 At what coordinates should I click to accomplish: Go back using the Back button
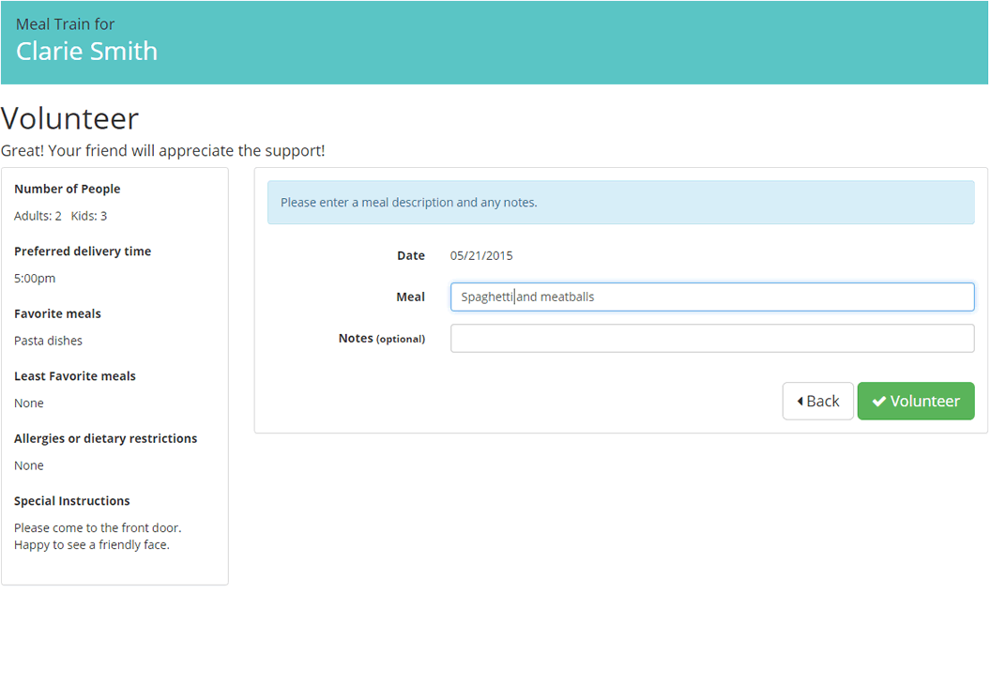click(x=817, y=401)
